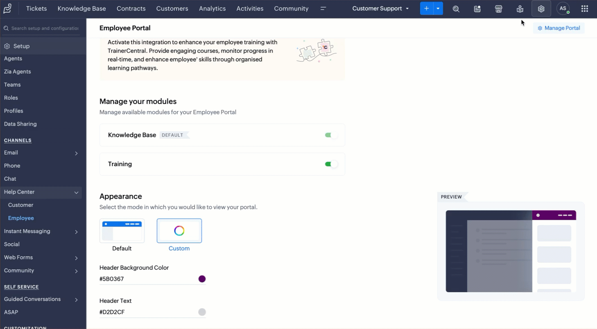
Task: Toggle the Training module switch
Action: click(331, 164)
